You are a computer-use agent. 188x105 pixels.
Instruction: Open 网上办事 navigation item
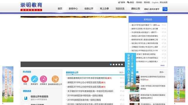pos(104,8)
